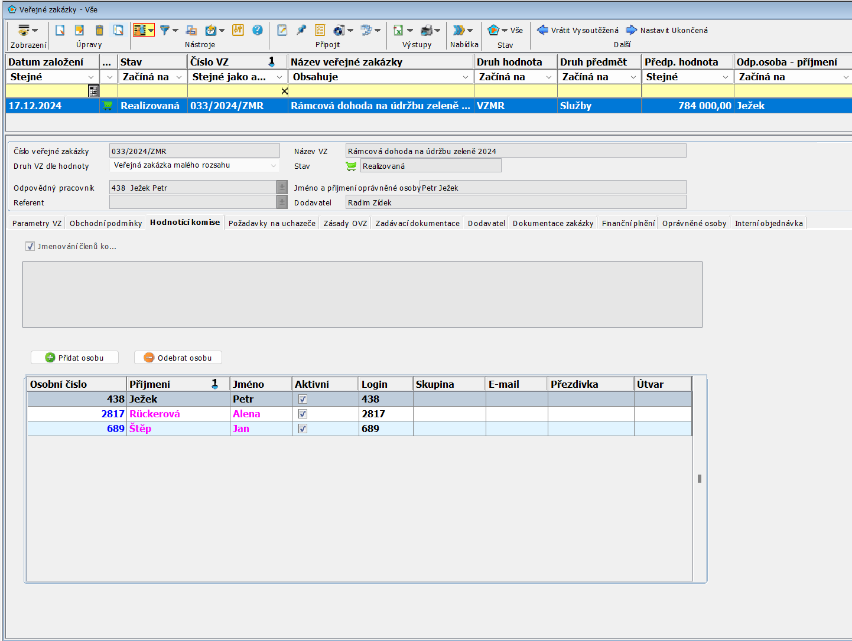
Task: Toggle Aktivní checkbox for Ježek Petr
Action: (303, 400)
